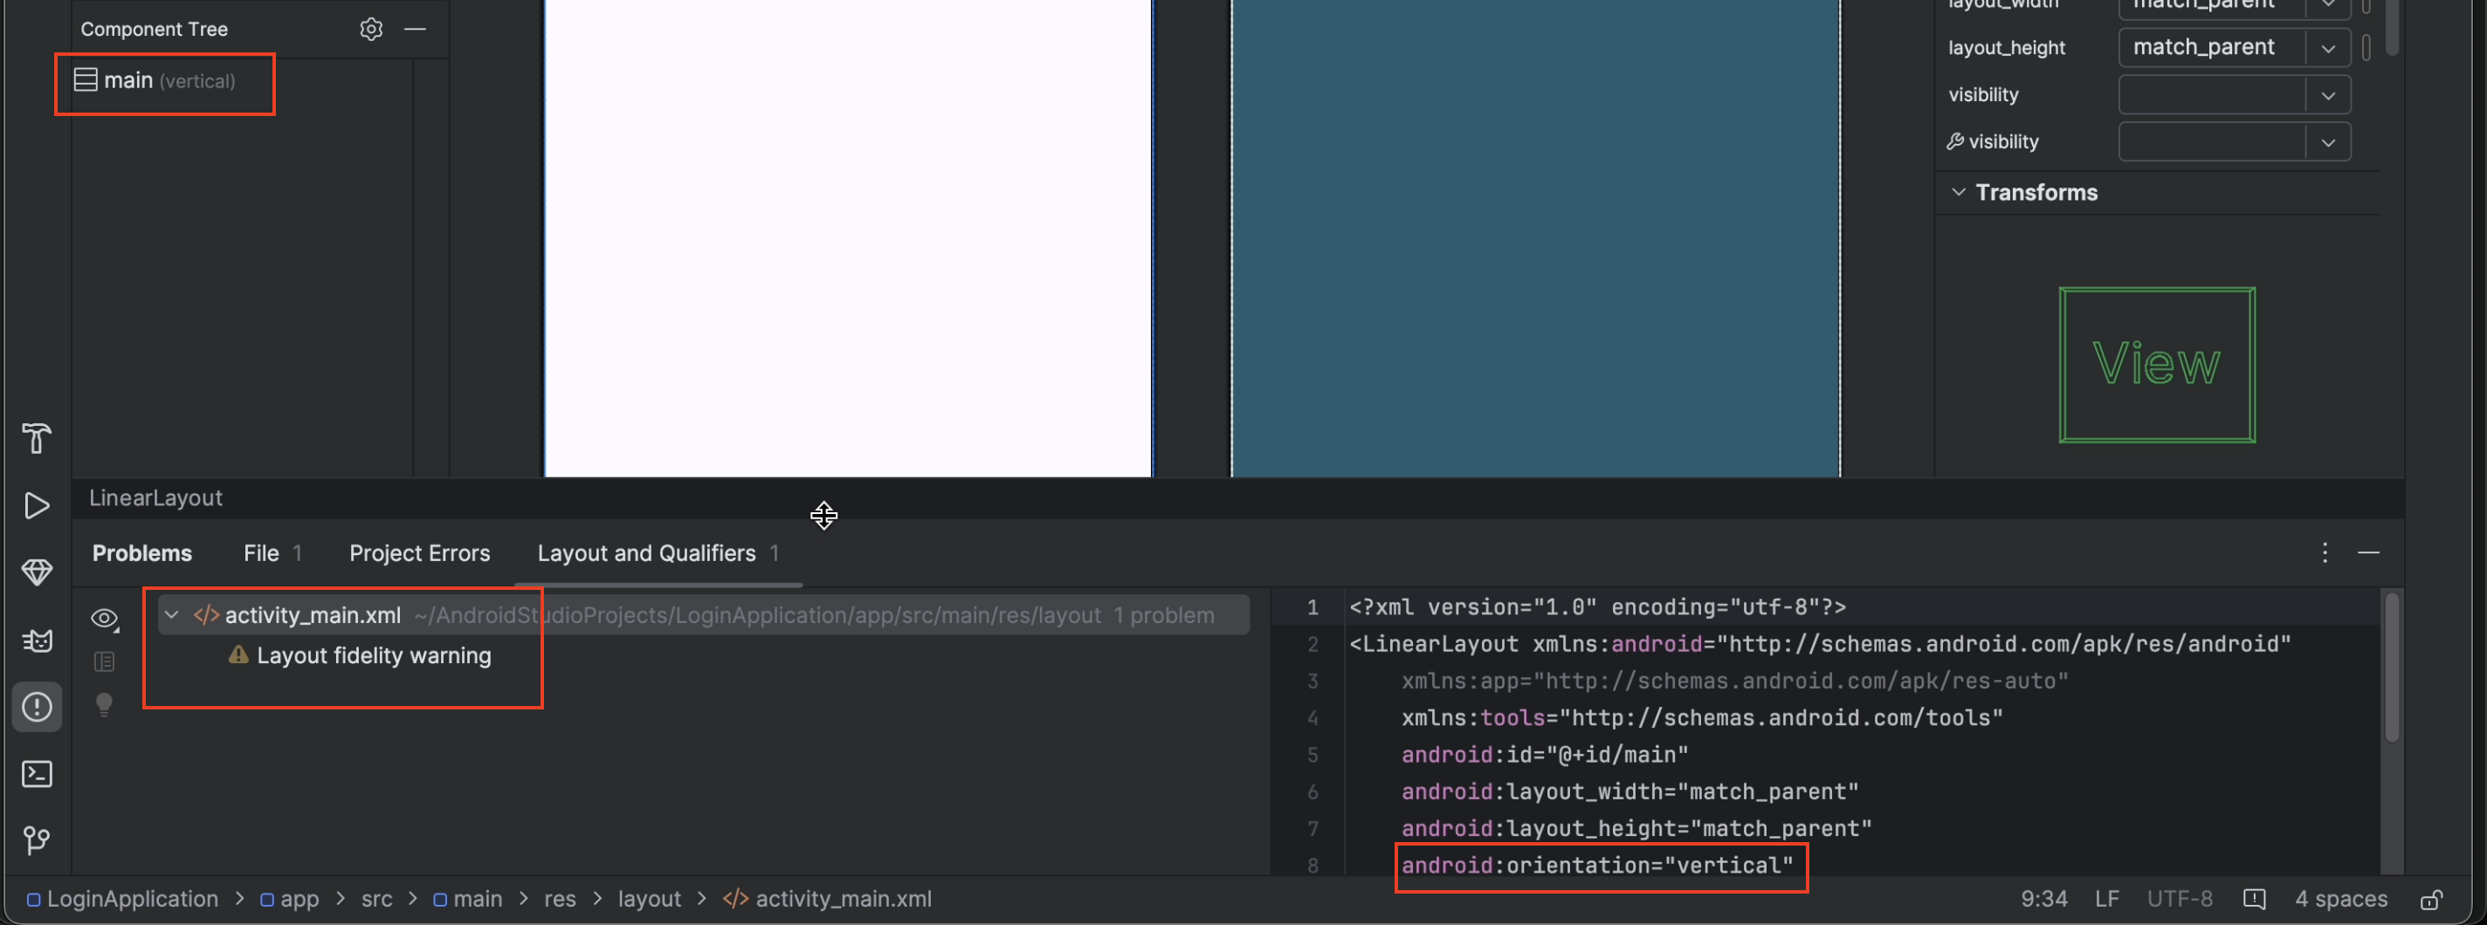
Task: Select main (vertical) in Component Tree
Action: coord(155,80)
